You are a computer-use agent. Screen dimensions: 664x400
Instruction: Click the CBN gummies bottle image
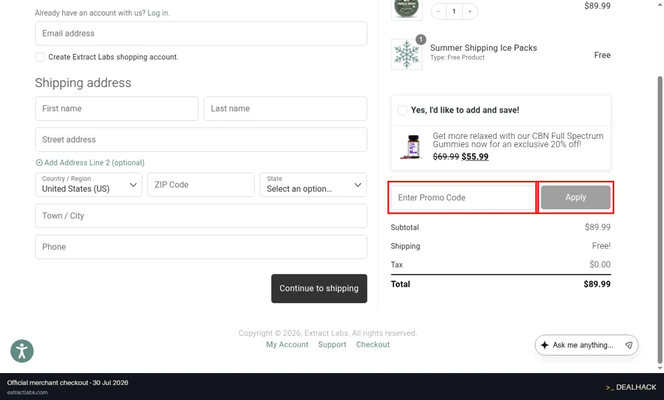tap(412, 146)
